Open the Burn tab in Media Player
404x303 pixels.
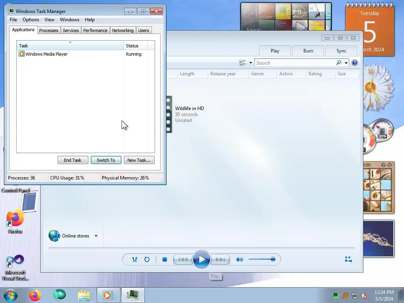308,51
